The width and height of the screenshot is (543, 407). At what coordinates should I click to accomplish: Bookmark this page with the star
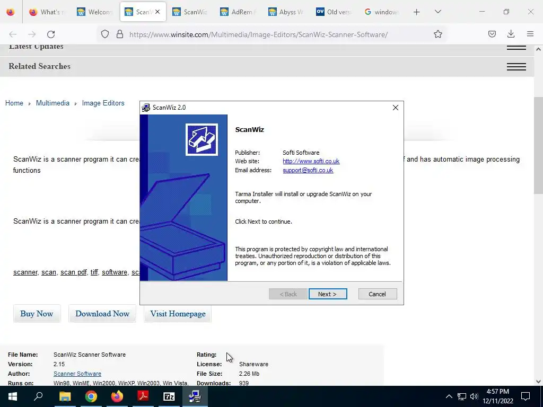tap(437, 34)
